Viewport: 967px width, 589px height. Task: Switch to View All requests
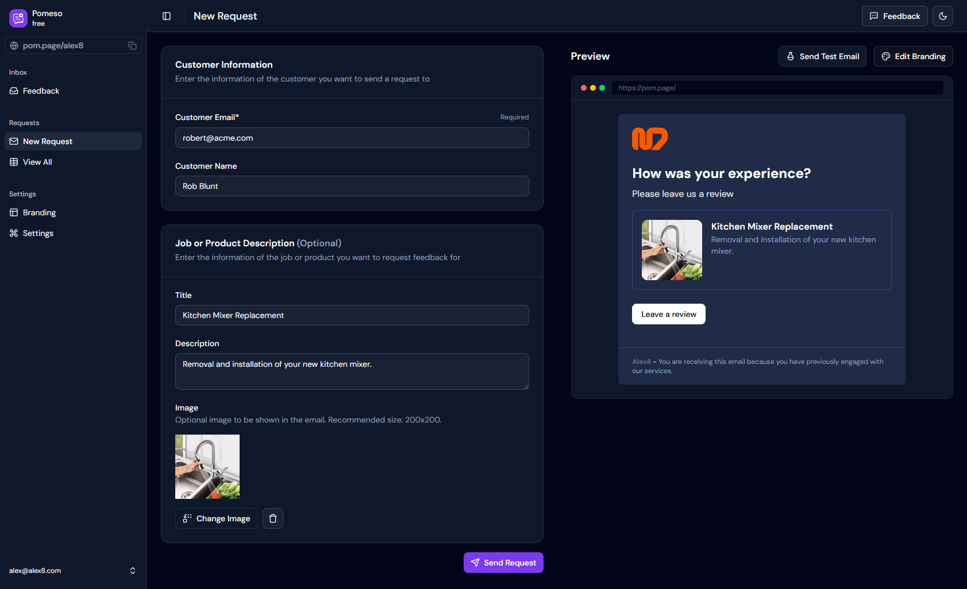tap(37, 162)
